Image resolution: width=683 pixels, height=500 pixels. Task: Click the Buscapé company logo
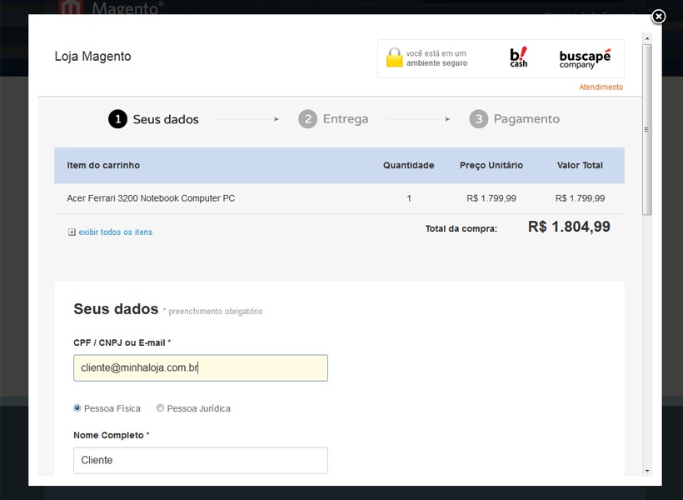pos(585,58)
